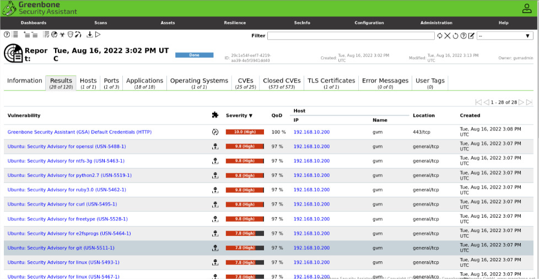Switch to the Operating Systems tab

point(200,83)
